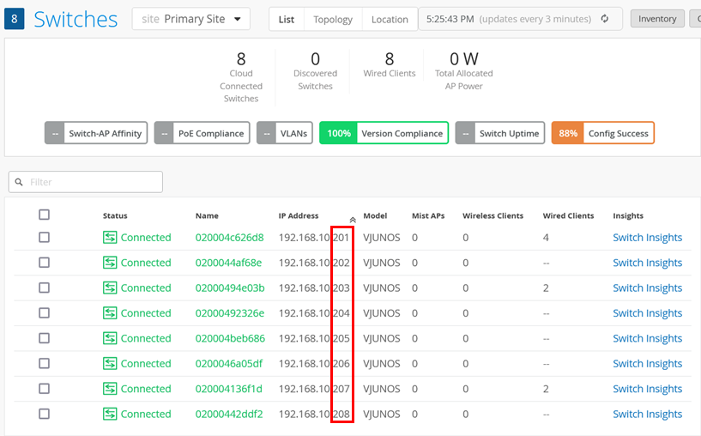Open switch 020046a05df details

[x=229, y=364]
